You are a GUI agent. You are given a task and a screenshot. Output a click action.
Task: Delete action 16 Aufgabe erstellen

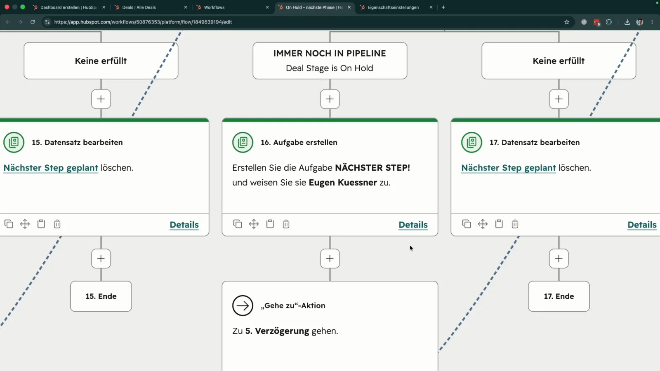[286, 224]
